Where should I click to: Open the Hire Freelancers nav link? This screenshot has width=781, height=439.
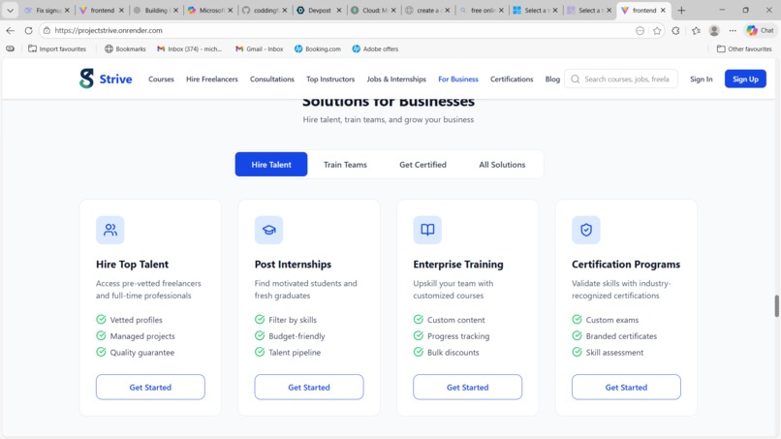(x=211, y=78)
